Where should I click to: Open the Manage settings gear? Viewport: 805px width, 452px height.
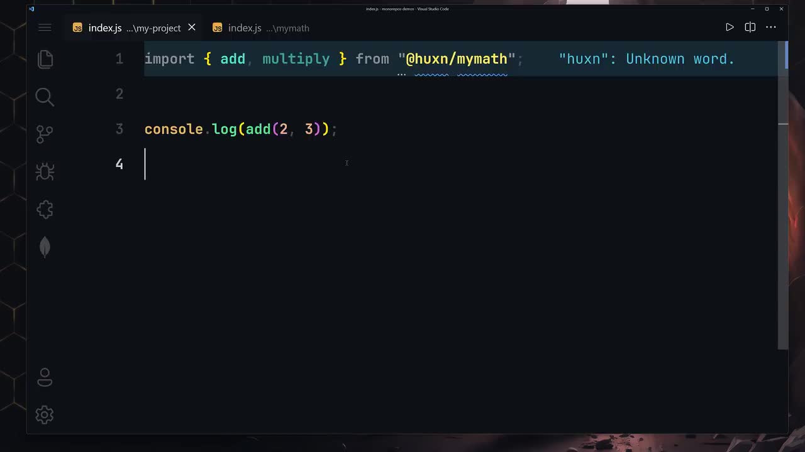pos(45,414)
